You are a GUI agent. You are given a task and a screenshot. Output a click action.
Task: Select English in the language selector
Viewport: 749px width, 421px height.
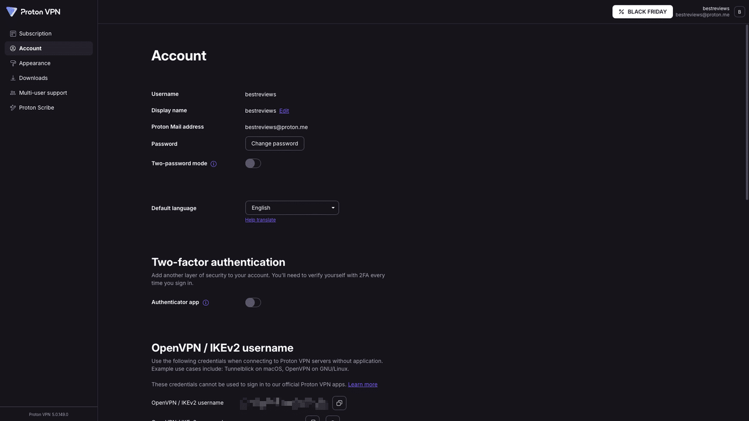(x=292, y=208)
